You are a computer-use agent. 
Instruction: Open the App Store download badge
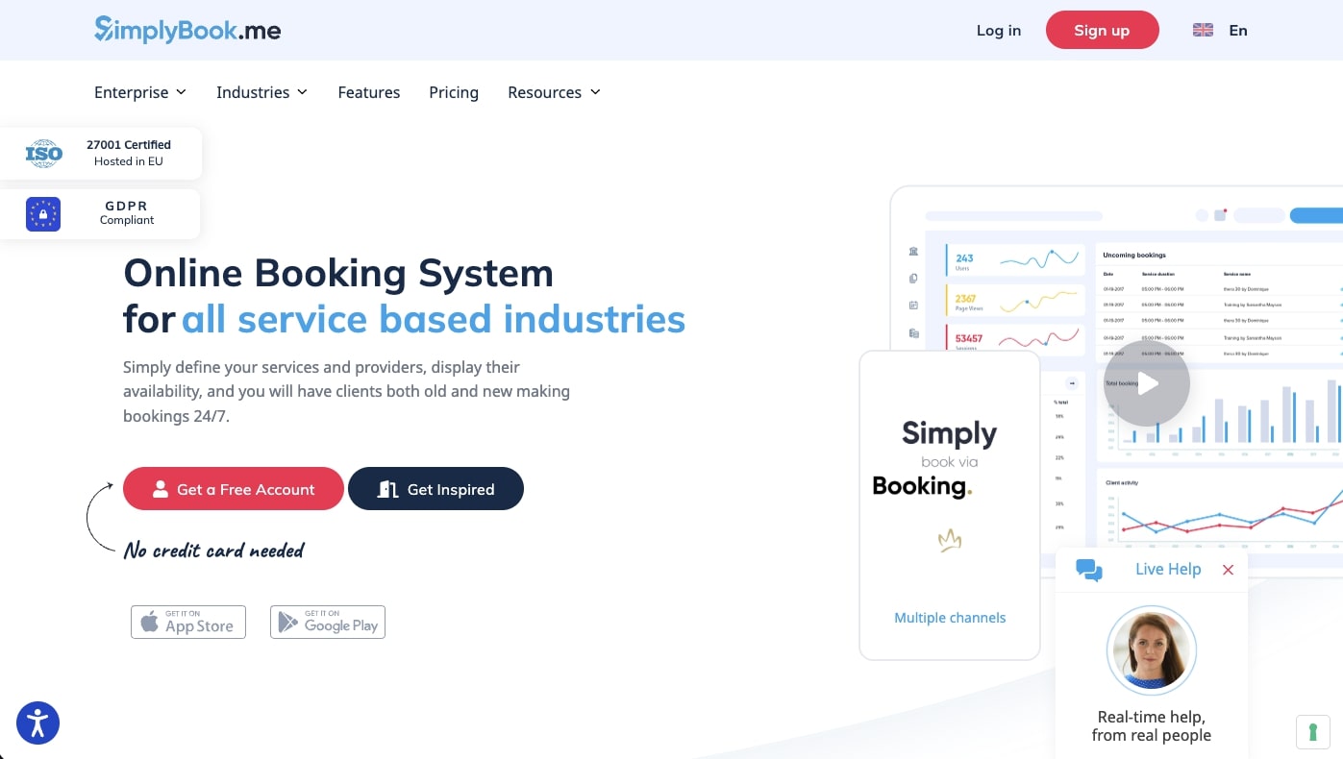(x=188, y=622)
